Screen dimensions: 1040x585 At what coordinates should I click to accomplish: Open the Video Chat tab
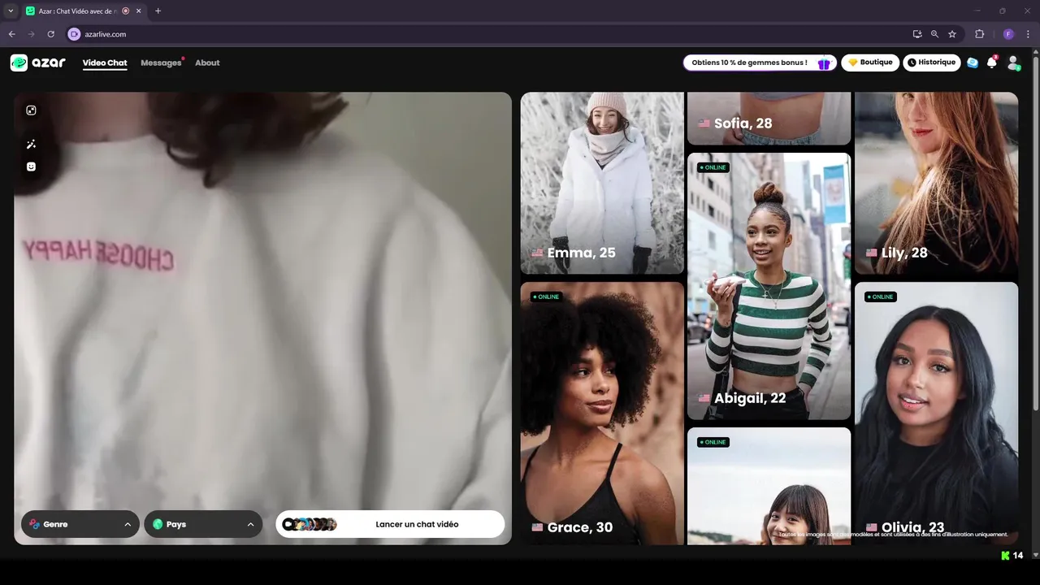(105, 63)
